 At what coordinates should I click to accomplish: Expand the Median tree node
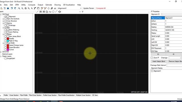click(3, 34)
